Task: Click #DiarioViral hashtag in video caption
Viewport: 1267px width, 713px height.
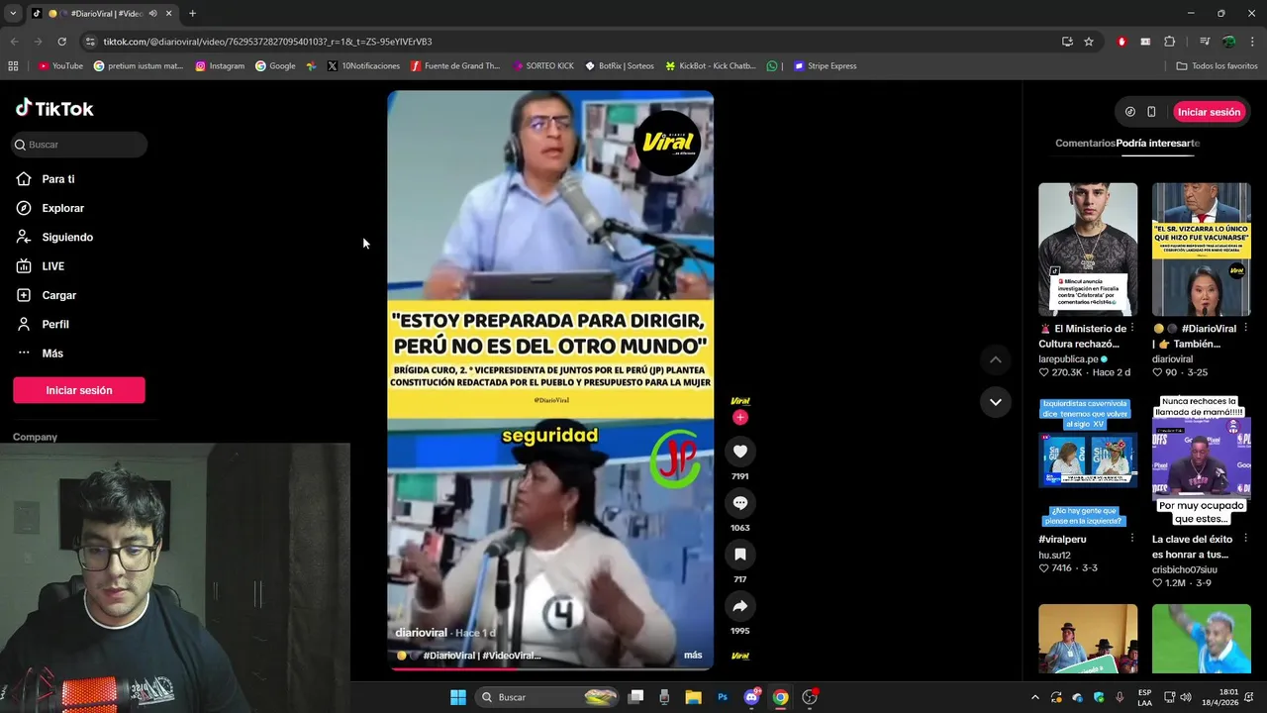Action: (x=449, y=656)
